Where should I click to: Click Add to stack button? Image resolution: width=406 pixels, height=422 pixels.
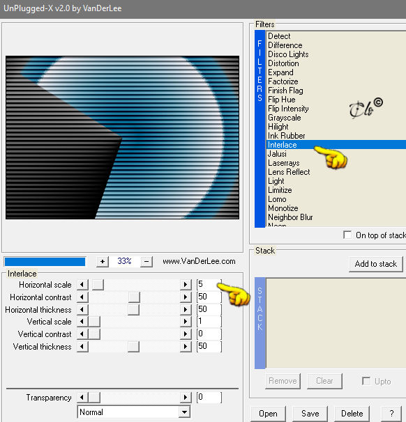(376, 264)
